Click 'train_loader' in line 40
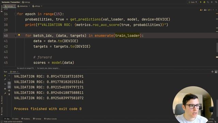Viewport: 218px width, 123px height. click(x=127, y=36)
